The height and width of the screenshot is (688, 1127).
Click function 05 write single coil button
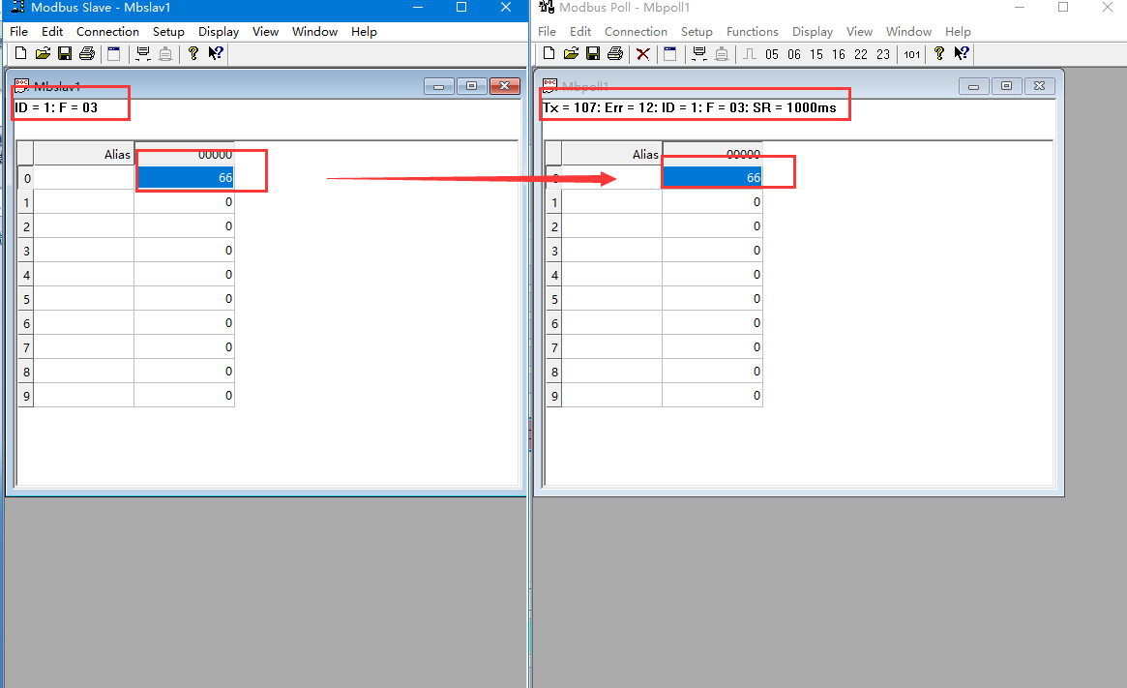[771, 54]
